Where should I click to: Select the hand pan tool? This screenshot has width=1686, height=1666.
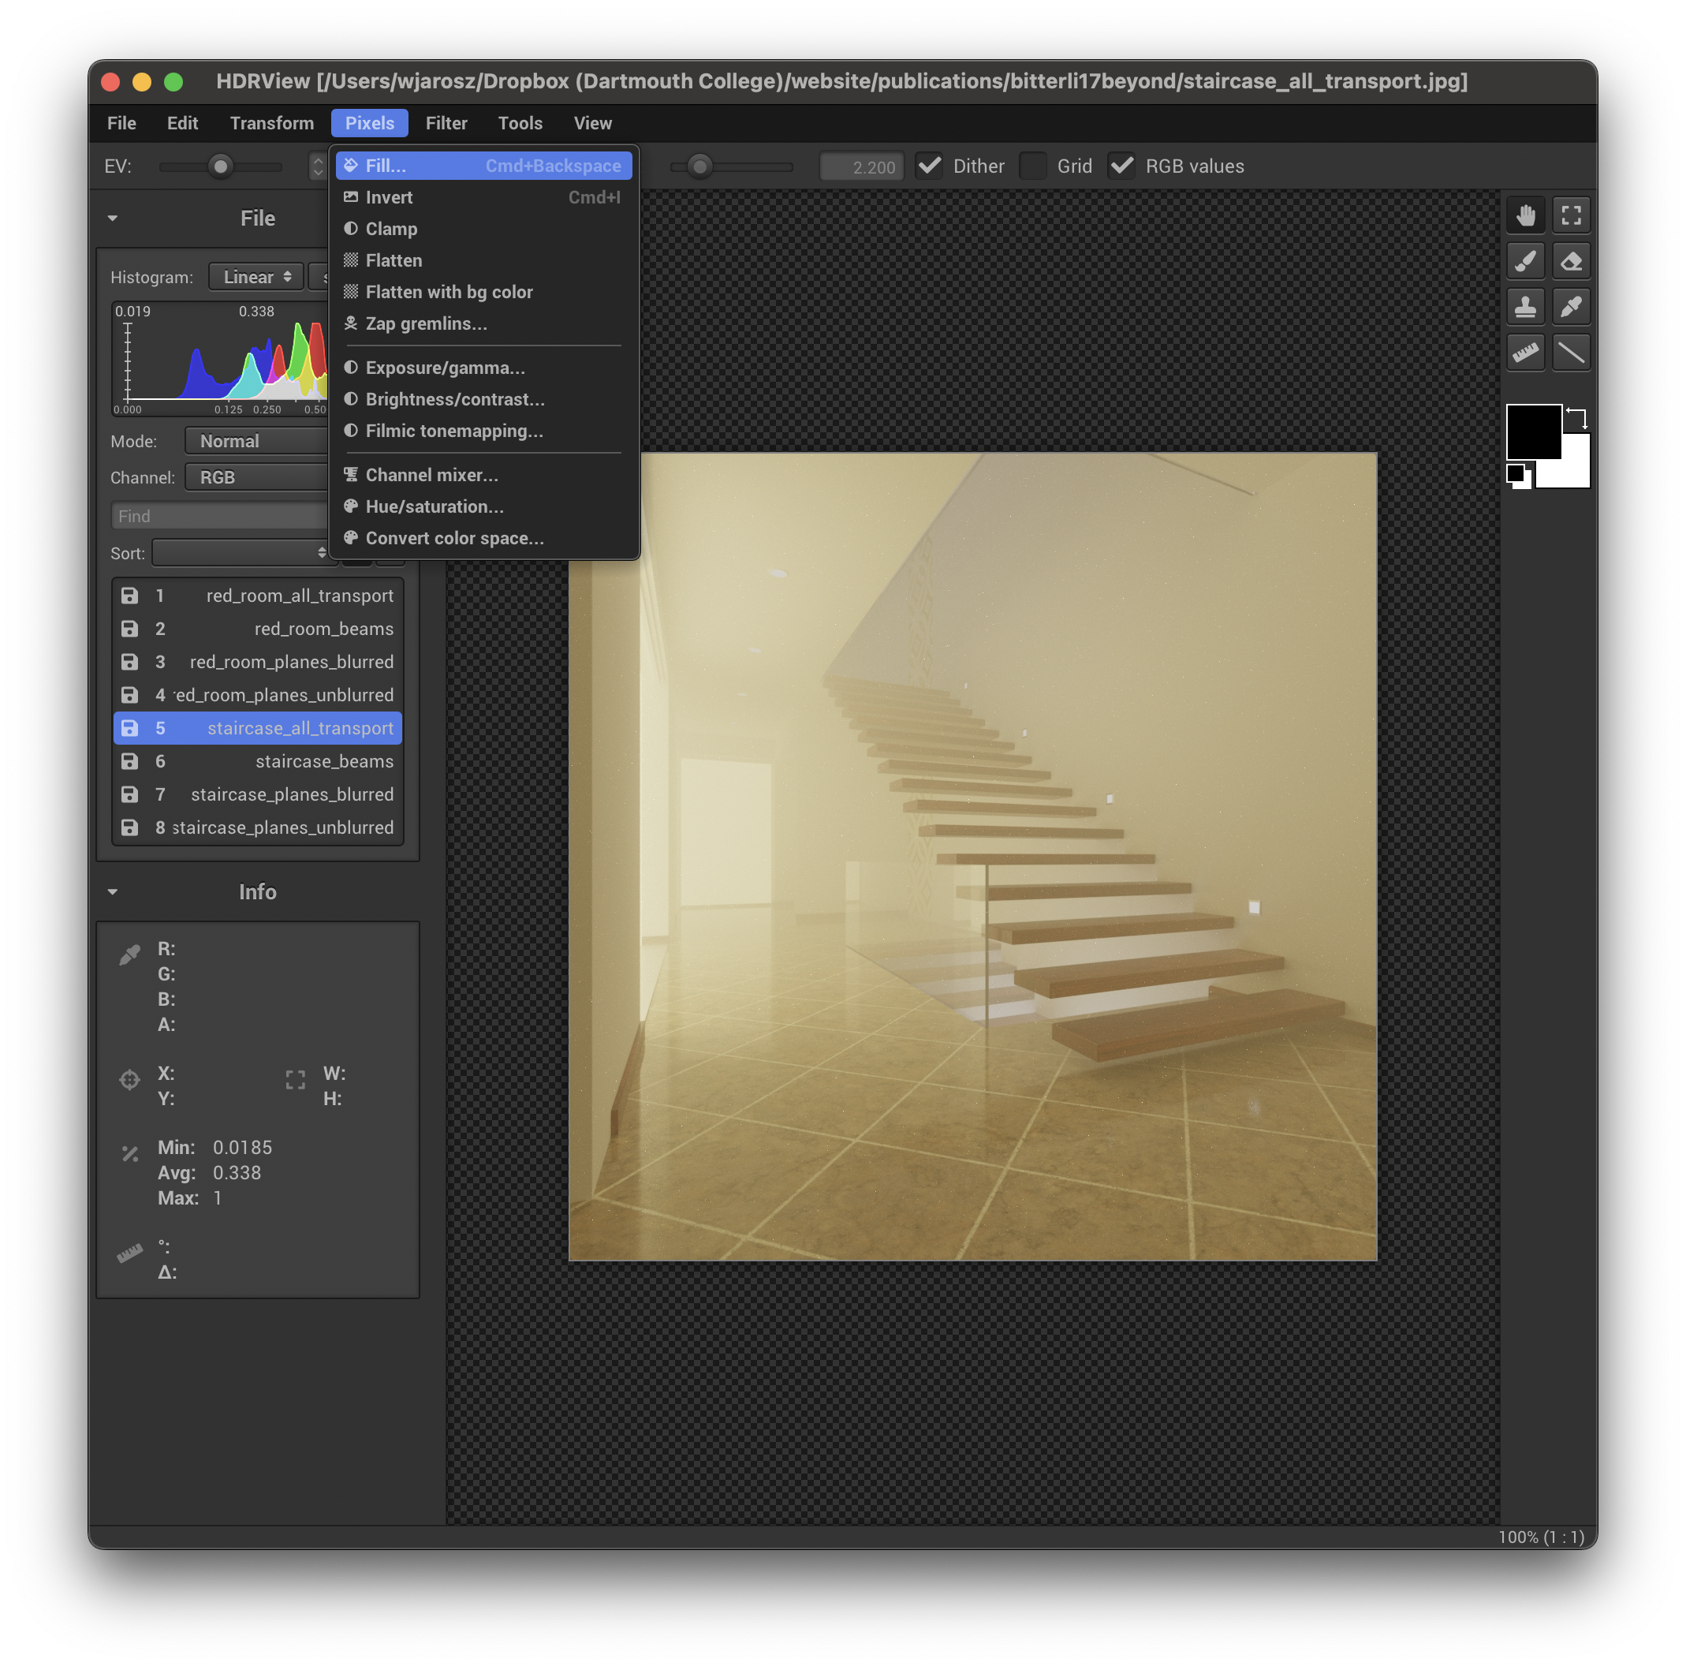(1524, 215)
